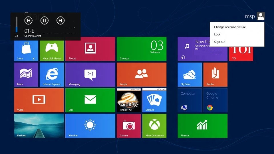
Task: Click the 01-E track title
Action: pos(29,31)
